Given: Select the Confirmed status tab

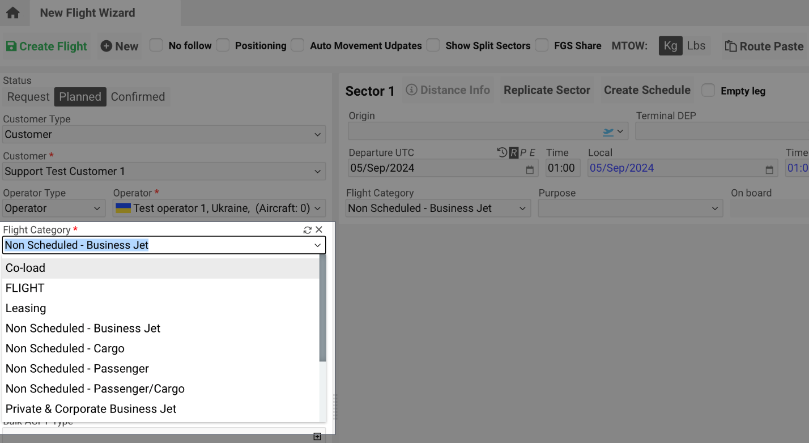Looking at the screenshot, I should click(138, 96).
